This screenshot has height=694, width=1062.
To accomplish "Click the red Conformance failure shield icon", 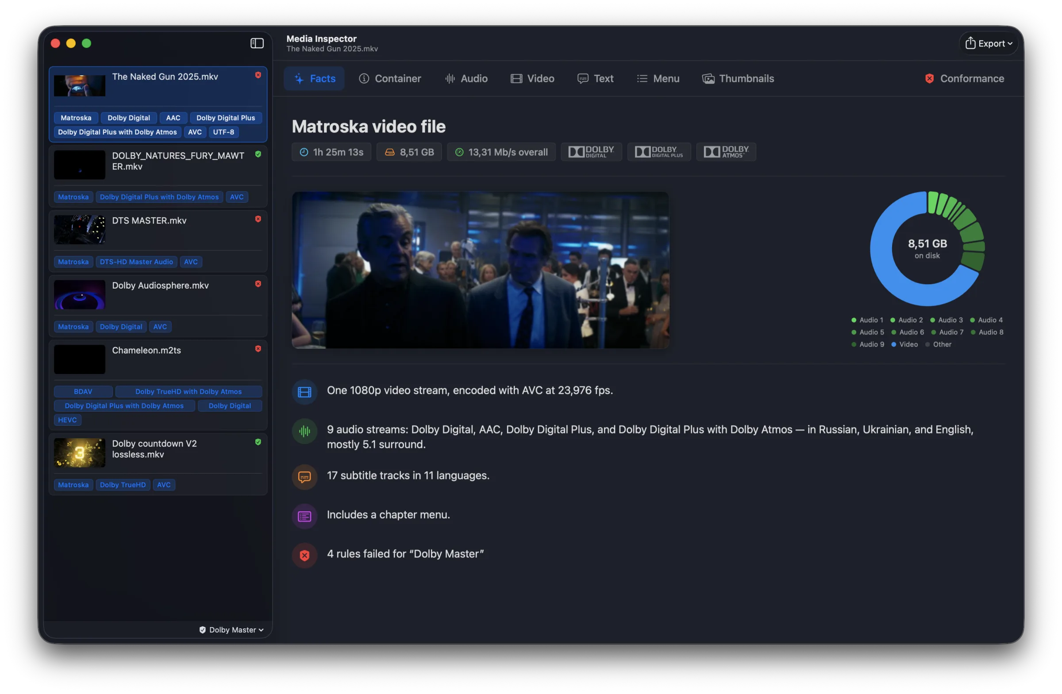I will (x=929, y=78).
